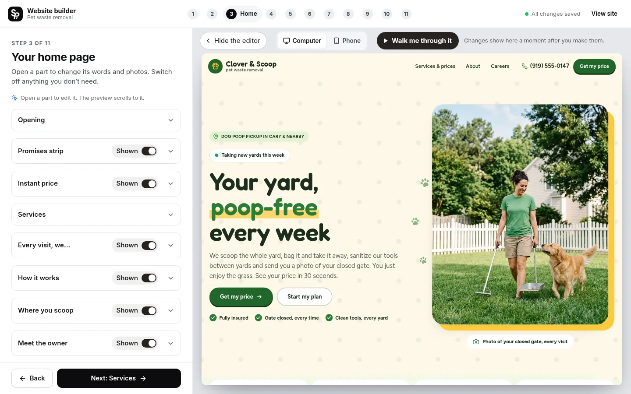The image size is (631, 394).
Task: Go to step 4
Action: coord(271,14)
